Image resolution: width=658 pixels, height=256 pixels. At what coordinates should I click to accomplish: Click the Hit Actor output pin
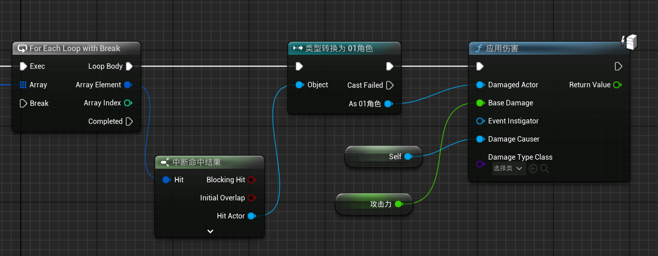click(251, 216)
